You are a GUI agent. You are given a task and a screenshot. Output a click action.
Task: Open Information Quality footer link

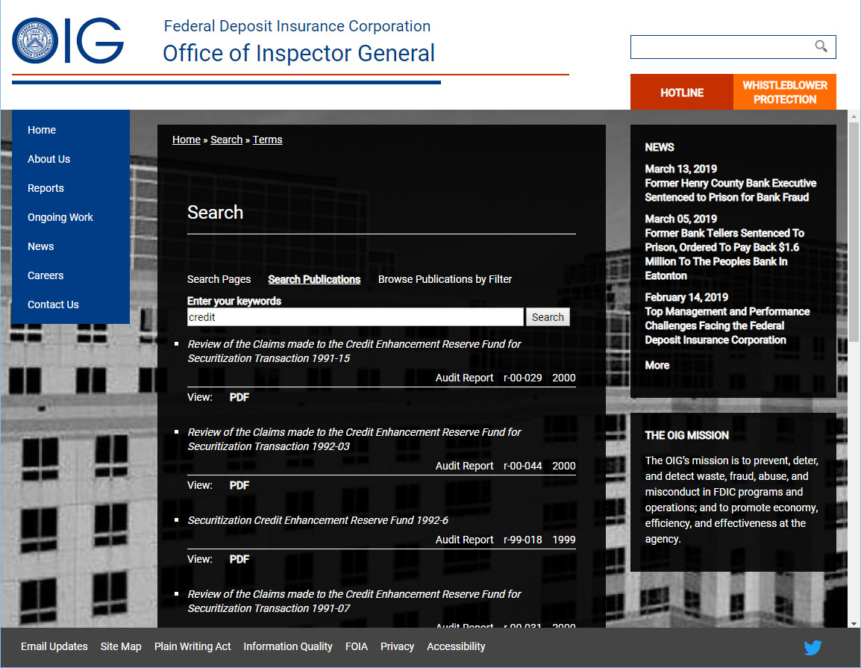pyautogui.click(x=288, y=646)
